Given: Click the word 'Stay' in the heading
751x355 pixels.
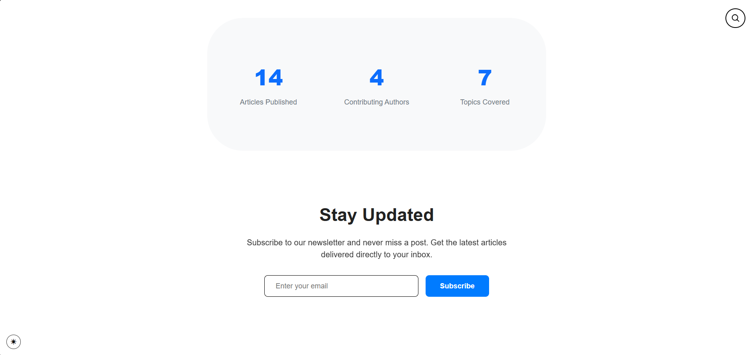Looking at the screenshot, I should pos(338,215).
